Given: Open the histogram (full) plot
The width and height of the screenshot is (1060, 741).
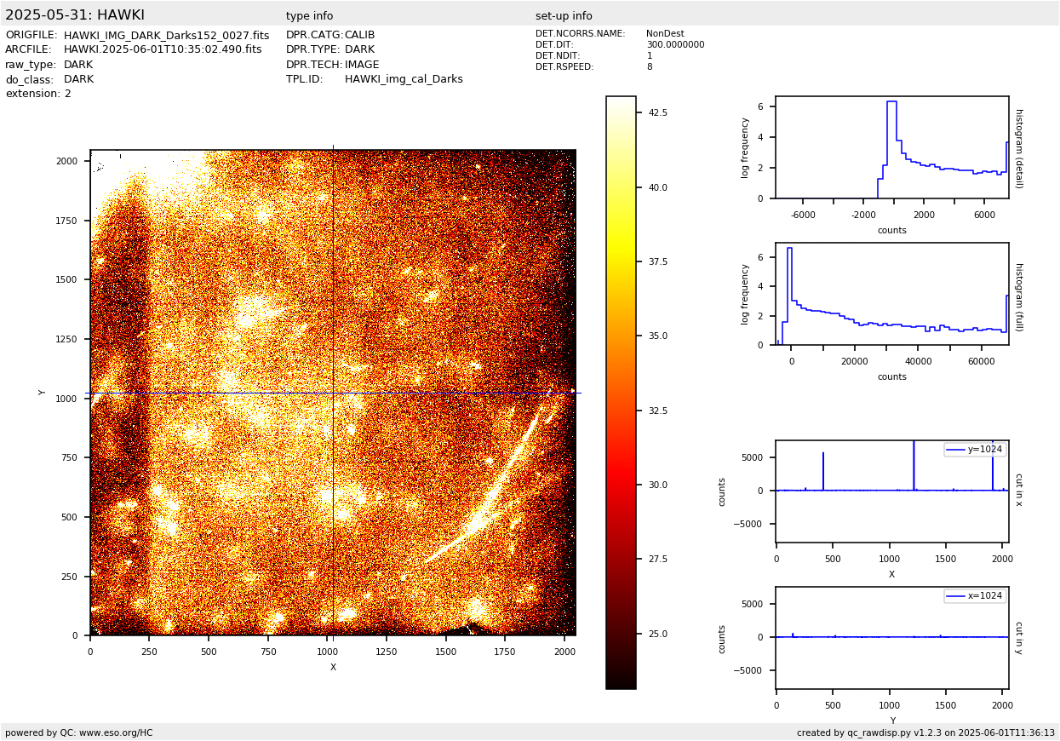Looking at the screenshot, I should [891, 294].
